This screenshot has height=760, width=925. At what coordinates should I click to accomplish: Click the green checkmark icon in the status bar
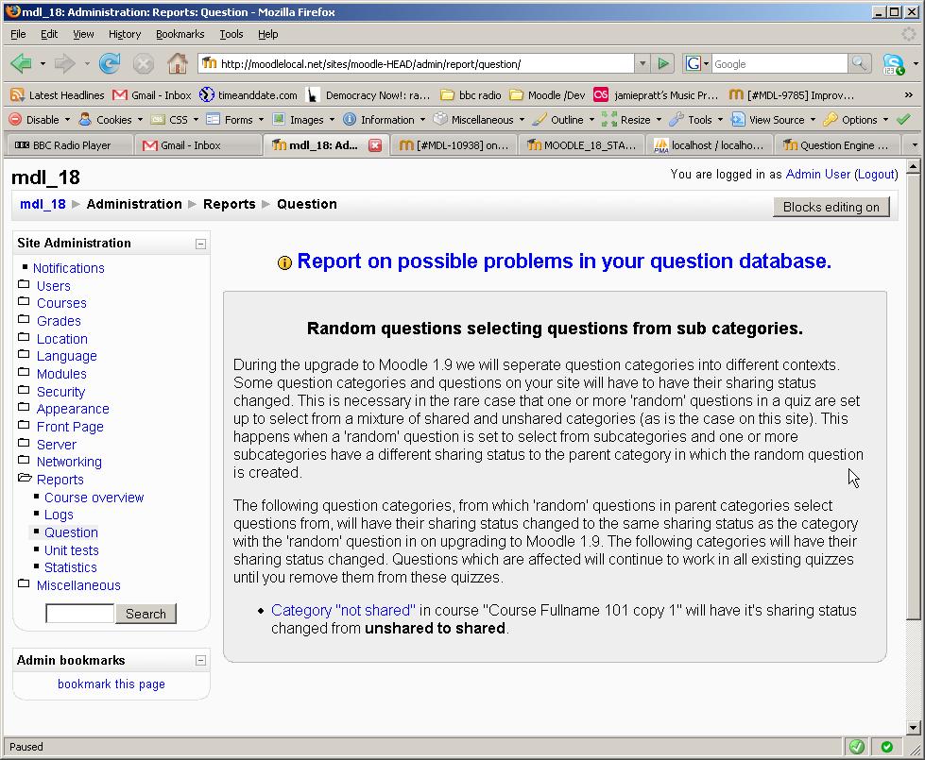[x=856, y=747]
